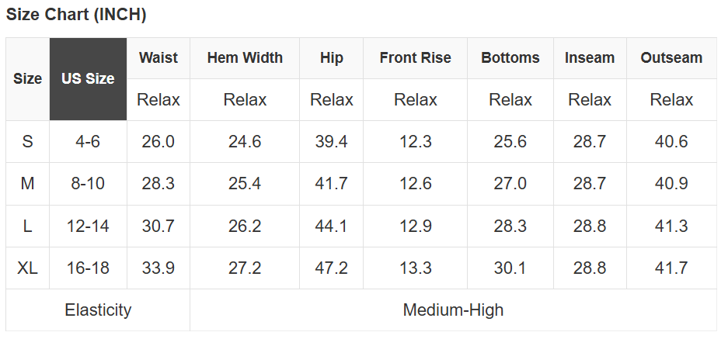Image resolution: width=728 pixels, height=339 pixels.
Task: Select the Bottoms column header
Action: tap(510, 58)
